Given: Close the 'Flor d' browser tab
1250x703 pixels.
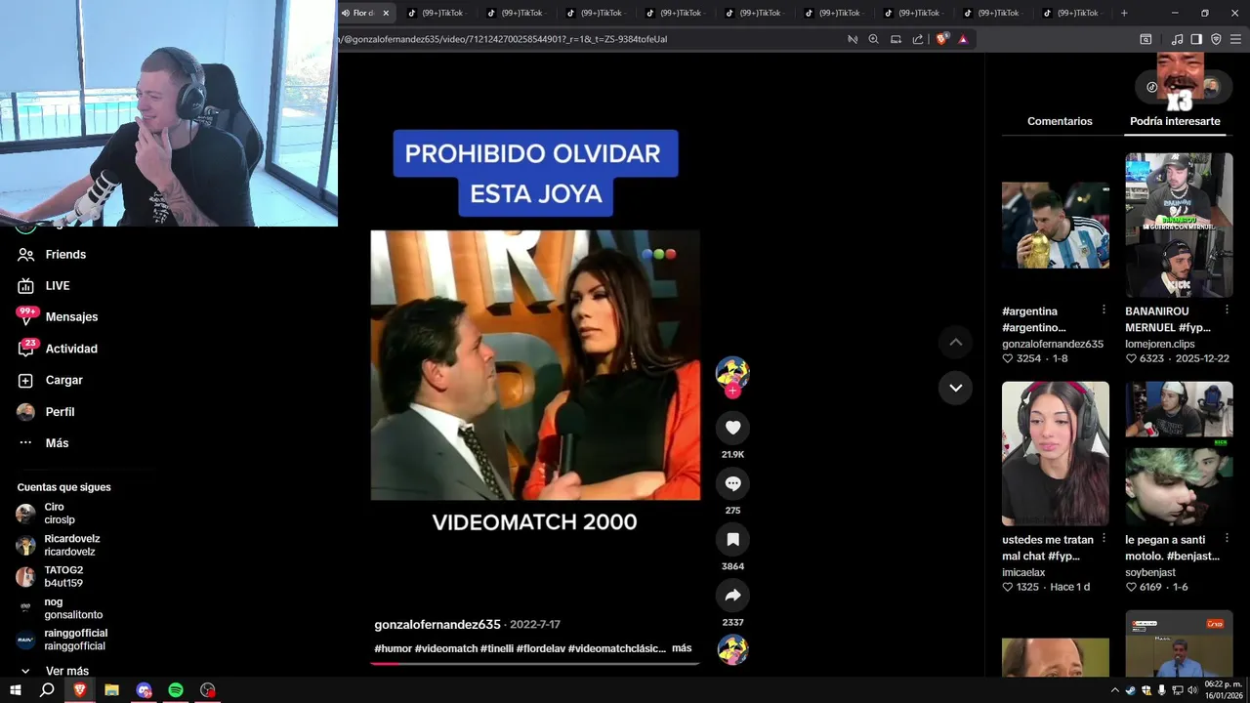Looking at the screenshot, I should (x=386, y=13).
